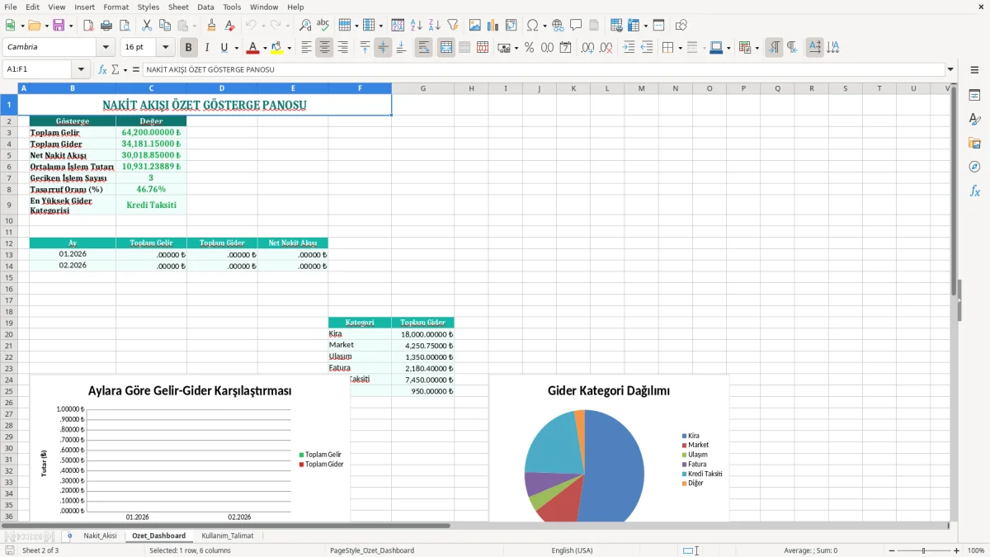Click in the formula input line
Viewport: 990px width, 557px height.
coord(544,69)
